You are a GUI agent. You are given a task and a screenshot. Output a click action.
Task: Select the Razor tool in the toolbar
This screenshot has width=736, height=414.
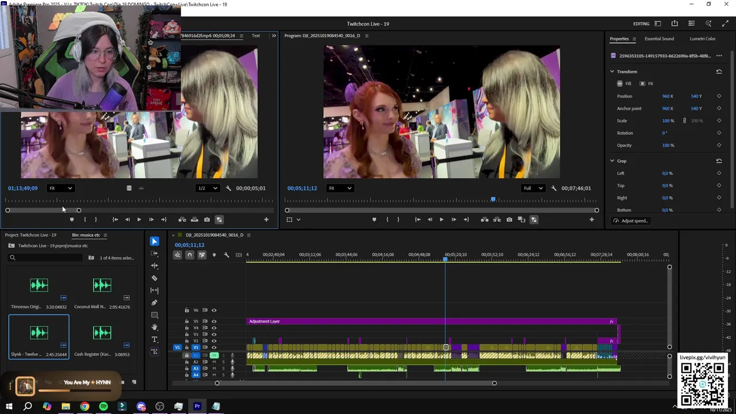click(154, 278)
